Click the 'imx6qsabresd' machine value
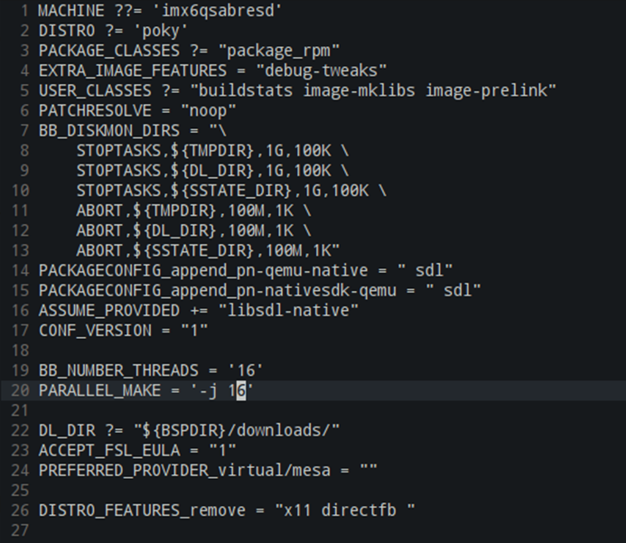This screenshot has width=626, height=543. (218, 11)
